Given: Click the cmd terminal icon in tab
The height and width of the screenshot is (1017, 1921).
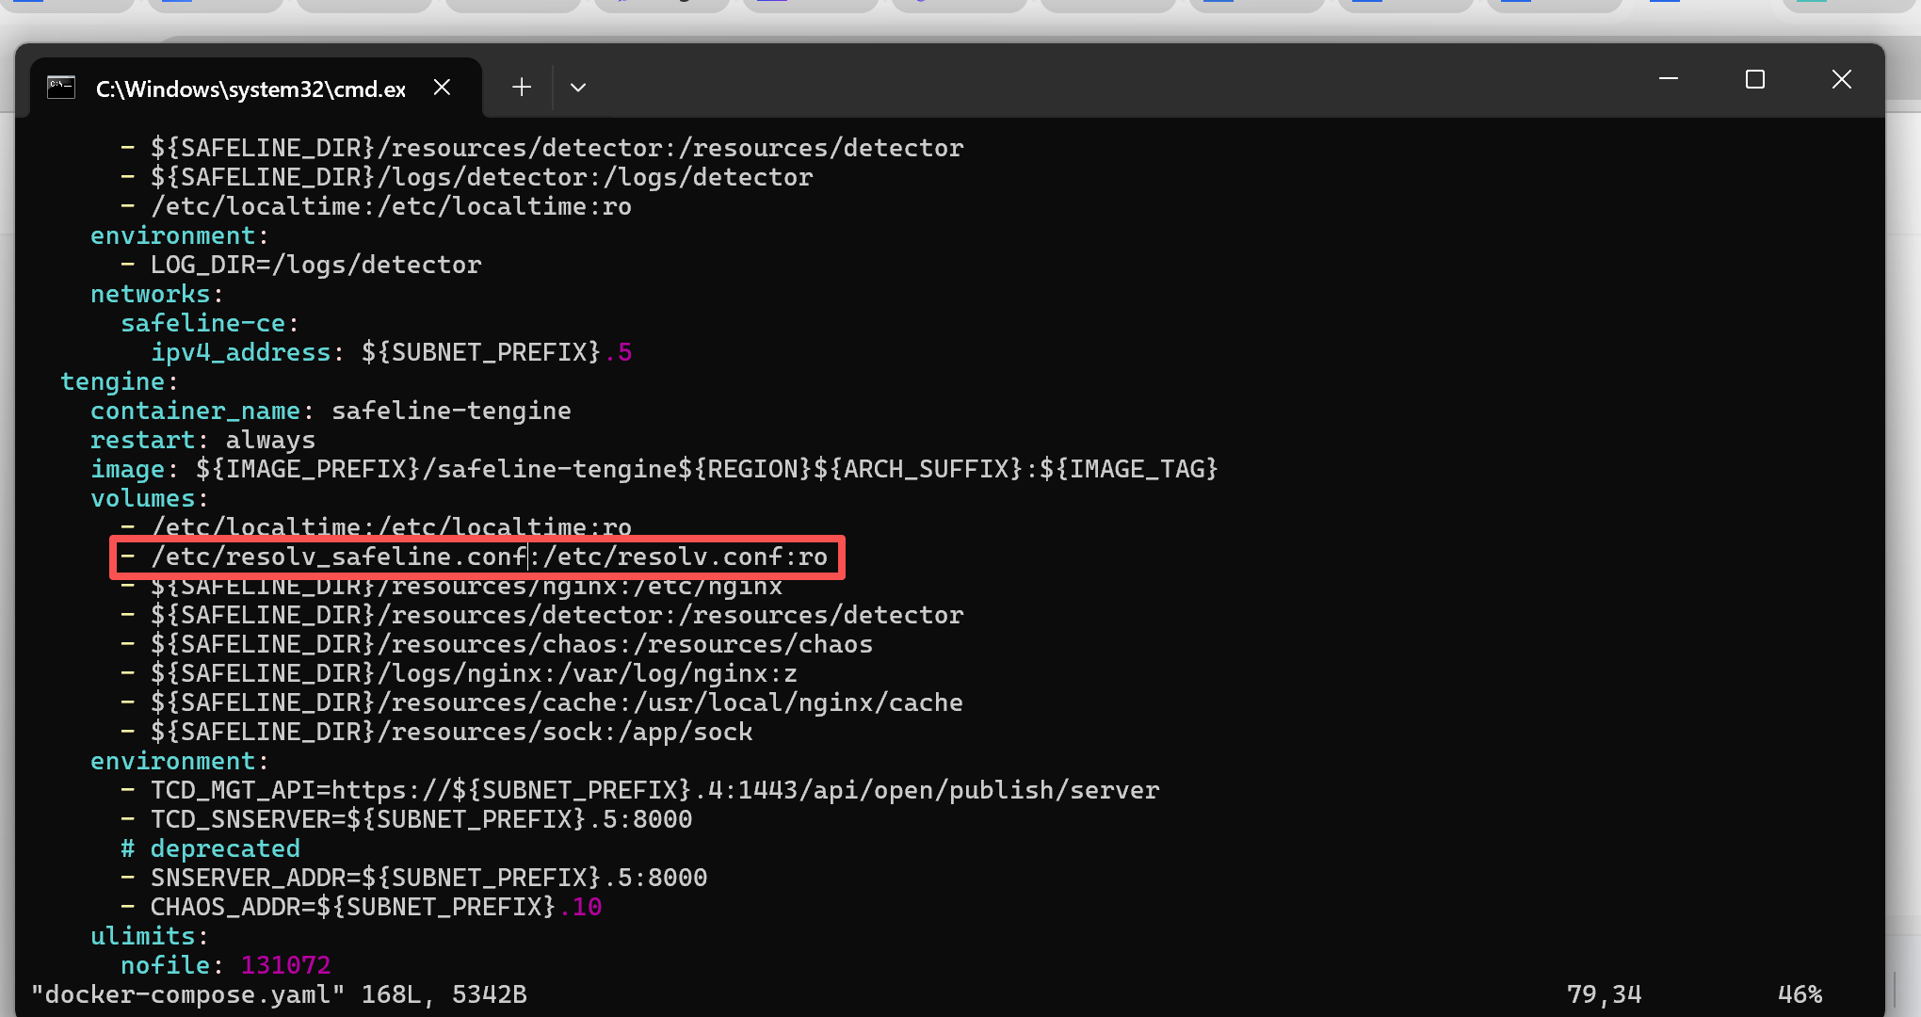Looking at the screenshot, I should (61, 88).
